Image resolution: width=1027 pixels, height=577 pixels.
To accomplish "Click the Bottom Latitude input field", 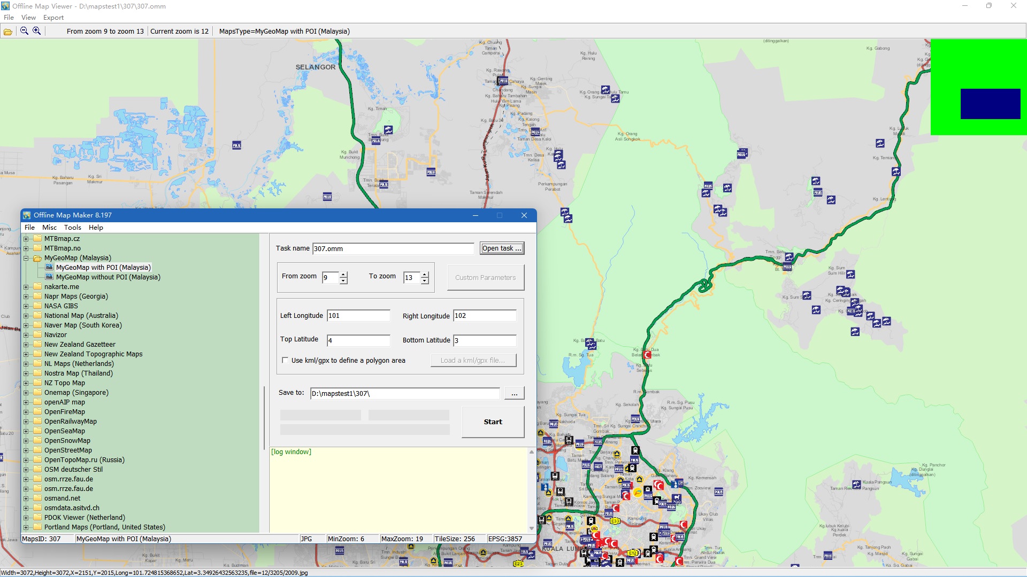I will coord(485,340).
